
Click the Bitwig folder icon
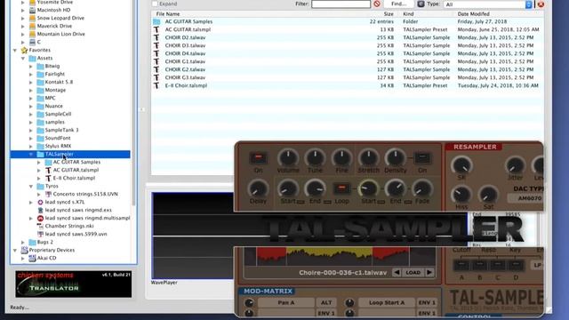40,66
